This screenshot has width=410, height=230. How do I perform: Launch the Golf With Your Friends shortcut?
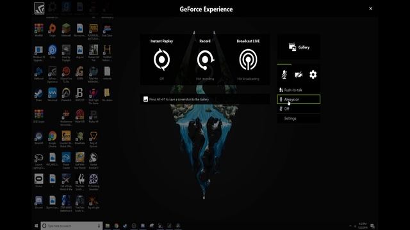pyautogui.click(x=79, y=160)
